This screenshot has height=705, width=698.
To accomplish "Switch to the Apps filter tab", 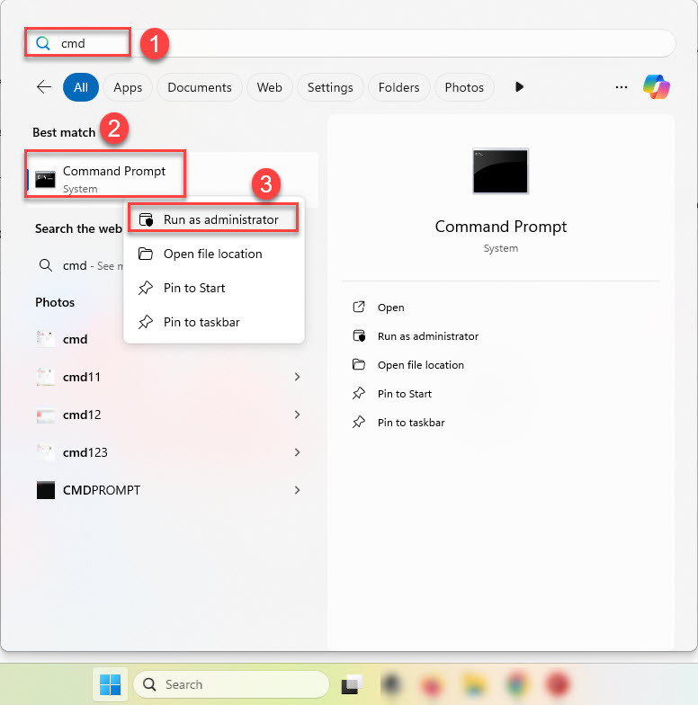I will click(x=128, y=87).
